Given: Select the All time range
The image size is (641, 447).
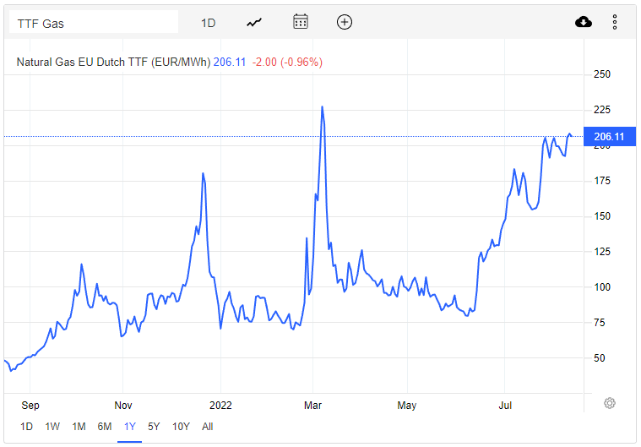Looking at the screenshot, I should pyautogui.click(x=207, y=427).
